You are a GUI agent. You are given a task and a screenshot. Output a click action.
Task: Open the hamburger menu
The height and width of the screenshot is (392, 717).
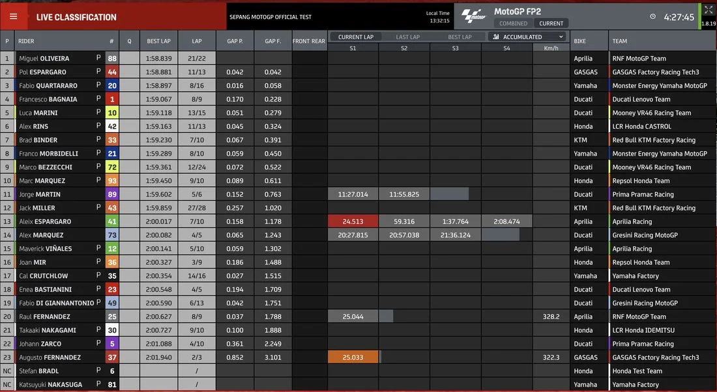click(13, 17)
